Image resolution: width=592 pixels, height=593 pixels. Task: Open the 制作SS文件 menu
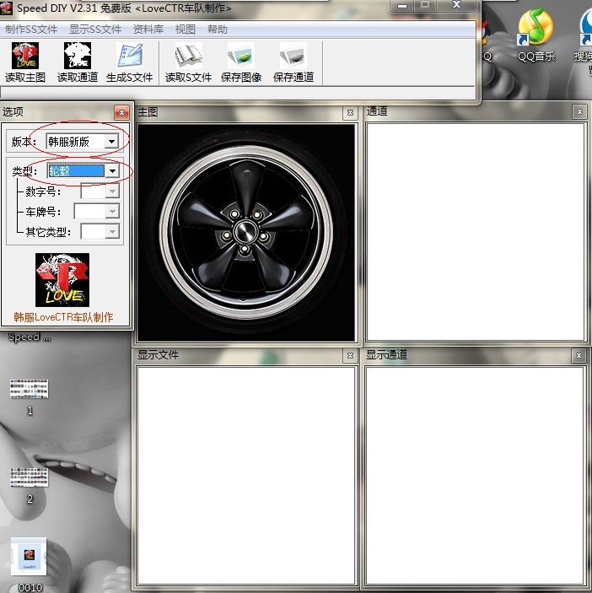31,30
